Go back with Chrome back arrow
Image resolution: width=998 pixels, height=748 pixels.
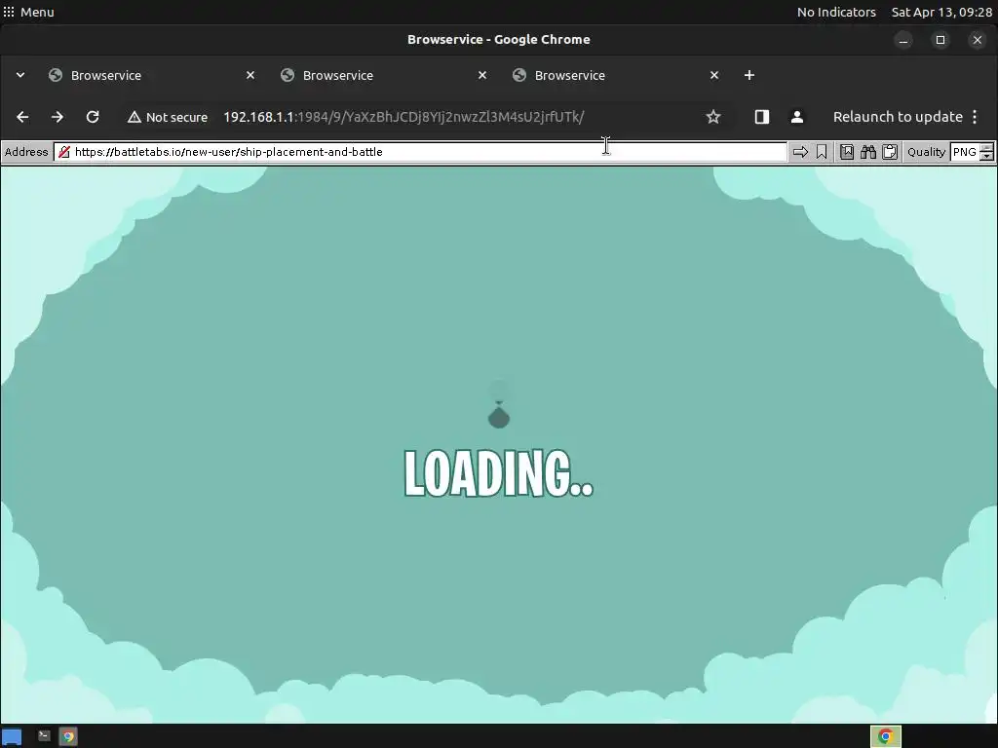22,117
